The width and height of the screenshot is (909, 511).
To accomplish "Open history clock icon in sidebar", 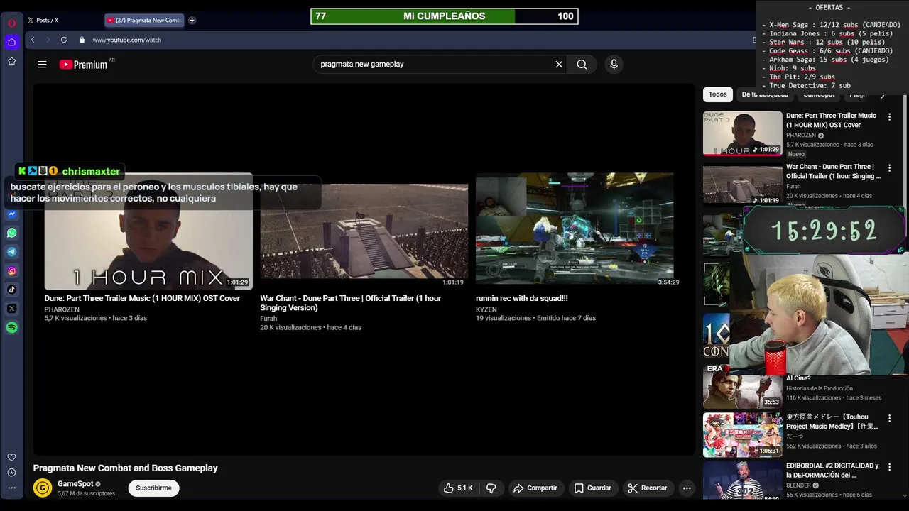I will point(12,473).
